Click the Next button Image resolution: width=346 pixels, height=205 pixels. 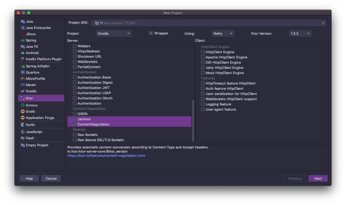pos(318,179)
